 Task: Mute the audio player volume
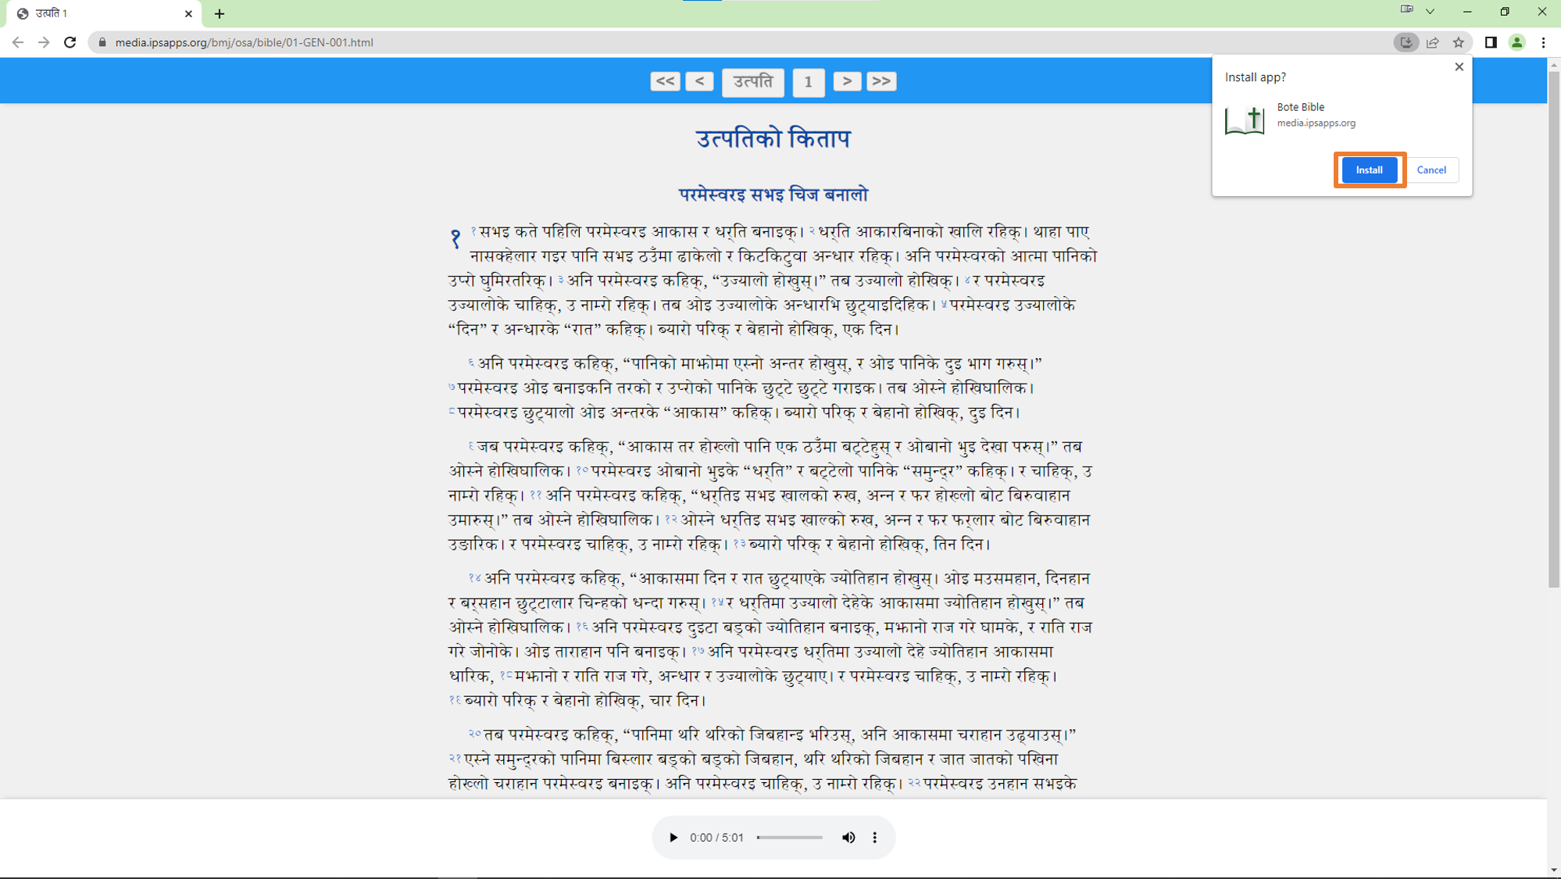[848, 838]
